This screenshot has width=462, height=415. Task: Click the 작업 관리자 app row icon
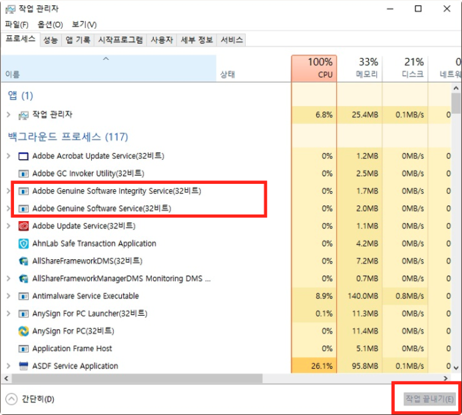(23, 115)
